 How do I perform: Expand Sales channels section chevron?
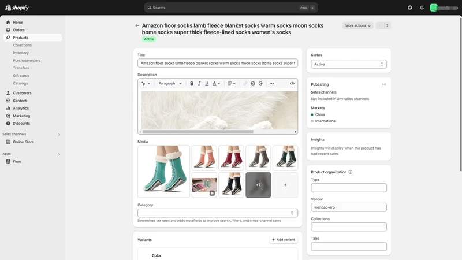click(59, 135)
